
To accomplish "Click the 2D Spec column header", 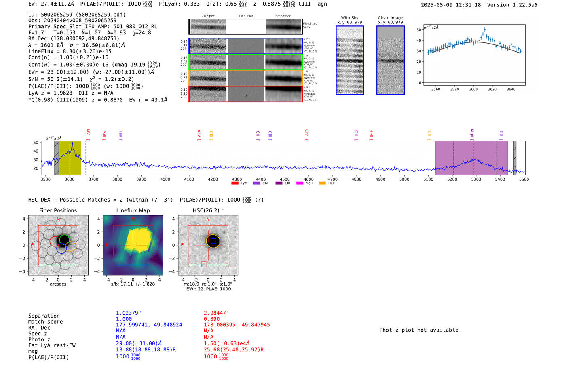I will coord(208,16).
